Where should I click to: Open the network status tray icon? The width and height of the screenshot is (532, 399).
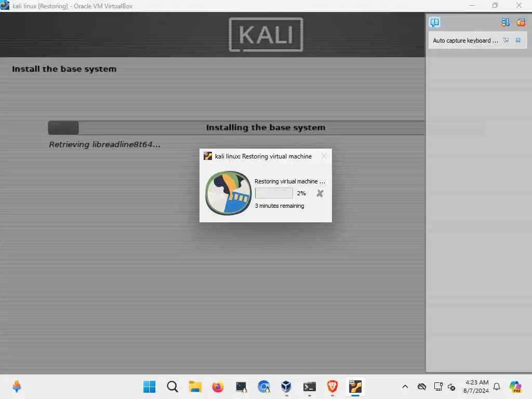(438, 387)
